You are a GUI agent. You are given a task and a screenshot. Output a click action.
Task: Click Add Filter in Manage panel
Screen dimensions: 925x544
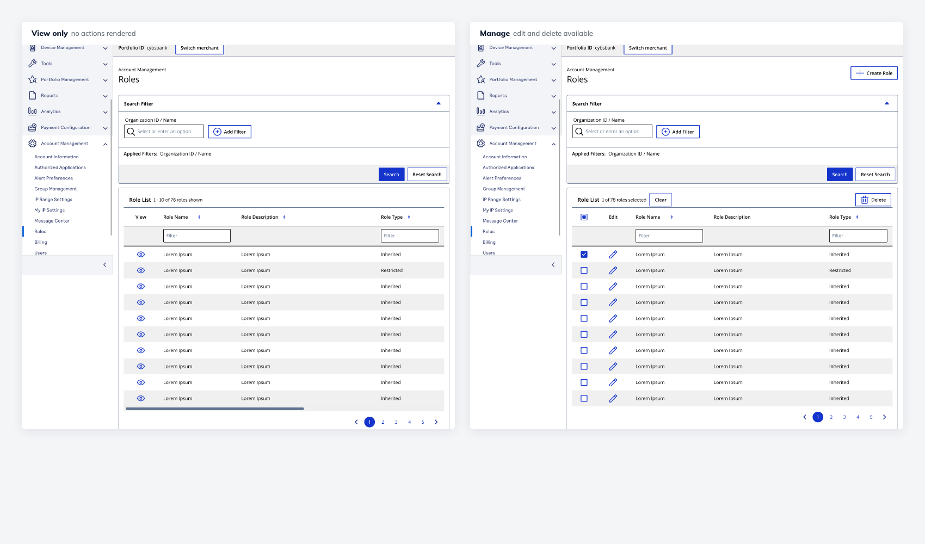(x=678, y=132)
